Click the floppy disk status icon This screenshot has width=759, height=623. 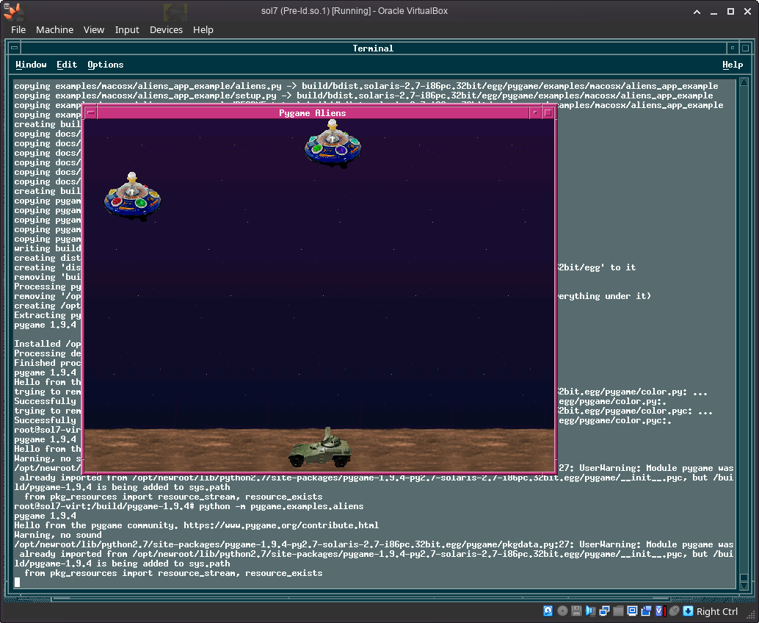click(576, 611)
